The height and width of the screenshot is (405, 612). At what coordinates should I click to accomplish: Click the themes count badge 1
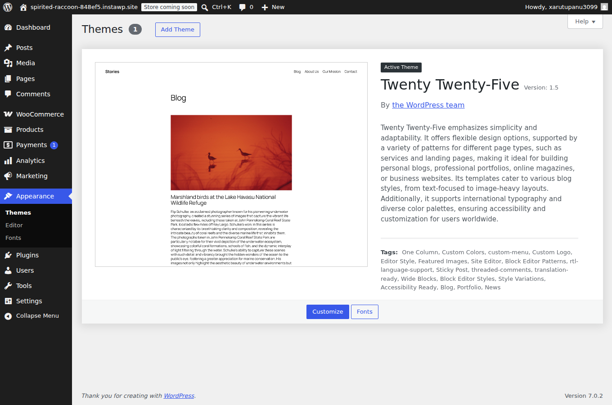coord(135,29)
